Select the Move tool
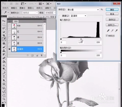The width and height of the screenshot is (122, 107). pos(4,21)
